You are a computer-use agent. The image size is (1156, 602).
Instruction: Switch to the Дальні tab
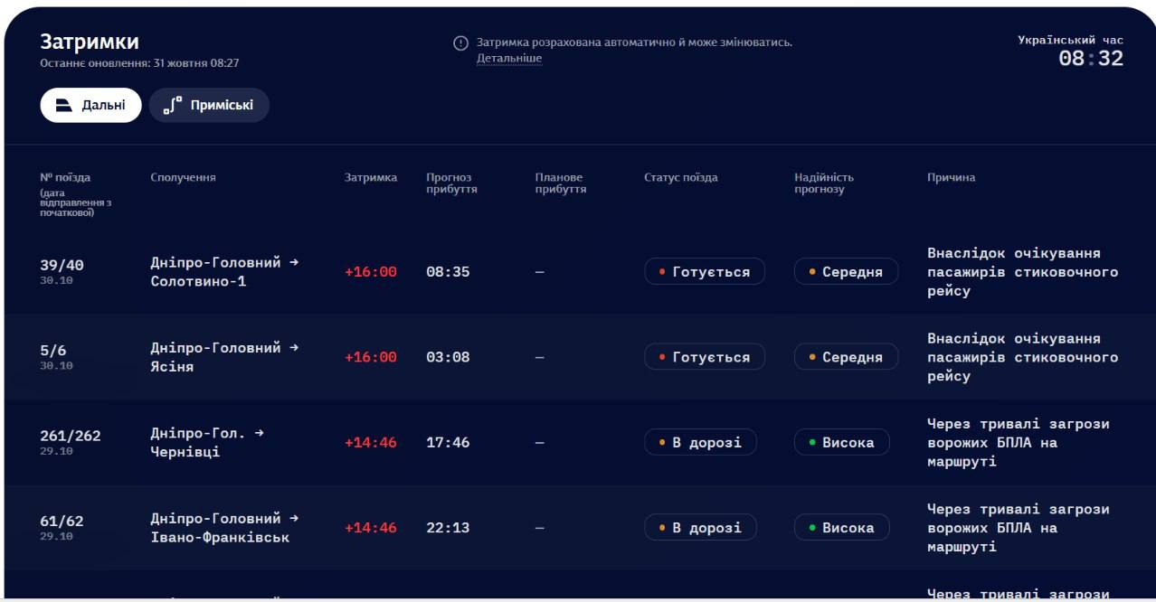(x=90, y=105)
